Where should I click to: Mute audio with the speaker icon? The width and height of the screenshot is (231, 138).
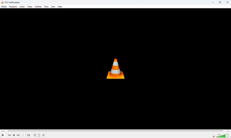pos(214,136)
